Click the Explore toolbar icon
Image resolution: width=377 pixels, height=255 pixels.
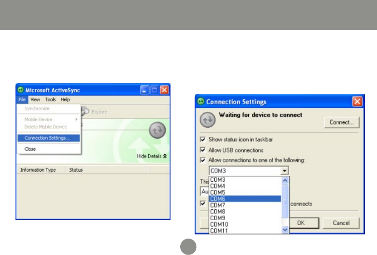tap(85, 112)
